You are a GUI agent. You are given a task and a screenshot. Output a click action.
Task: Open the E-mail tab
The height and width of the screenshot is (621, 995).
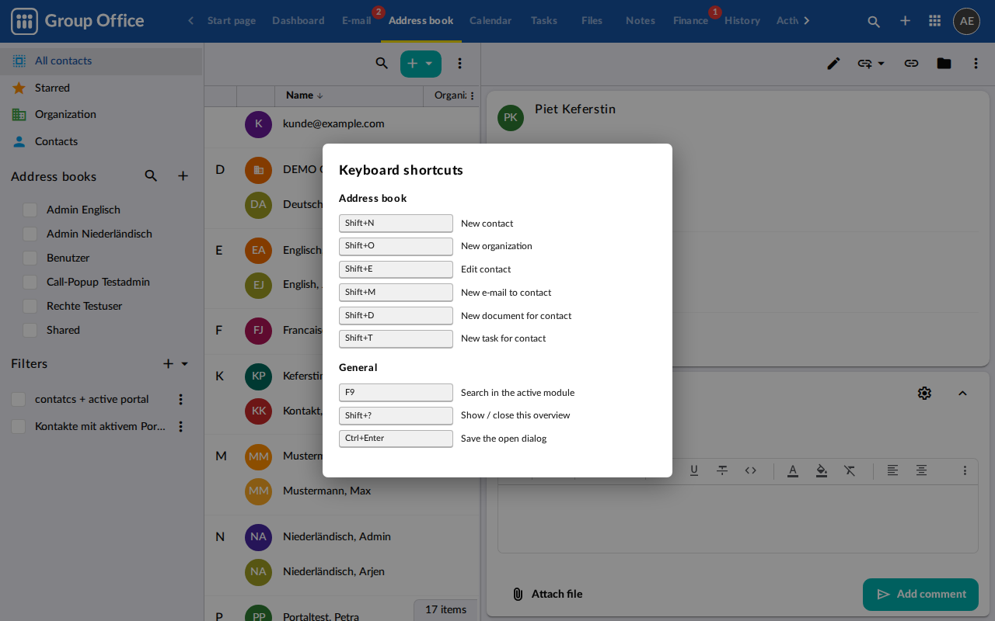(357, 21)
